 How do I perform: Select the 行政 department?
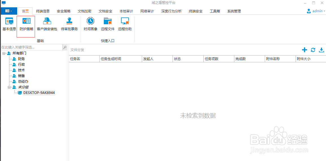(x=21, y=65)
